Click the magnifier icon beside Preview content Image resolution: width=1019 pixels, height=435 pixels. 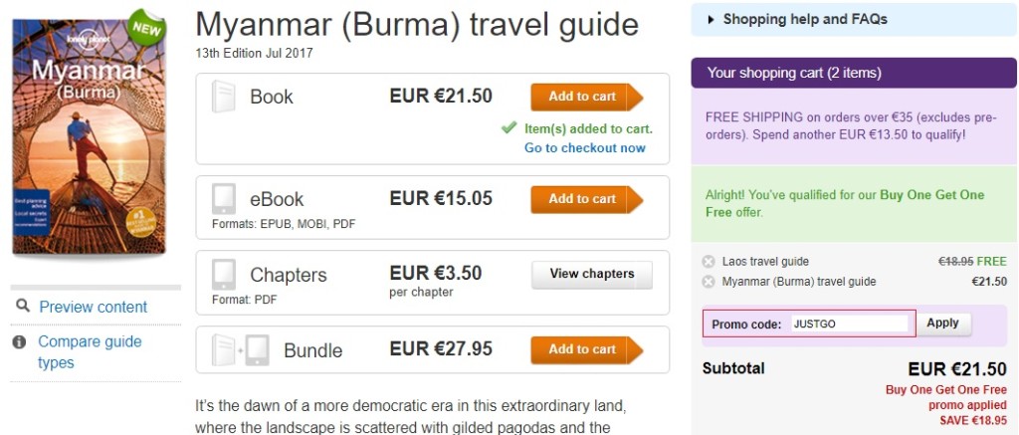(x=22, y=307)
